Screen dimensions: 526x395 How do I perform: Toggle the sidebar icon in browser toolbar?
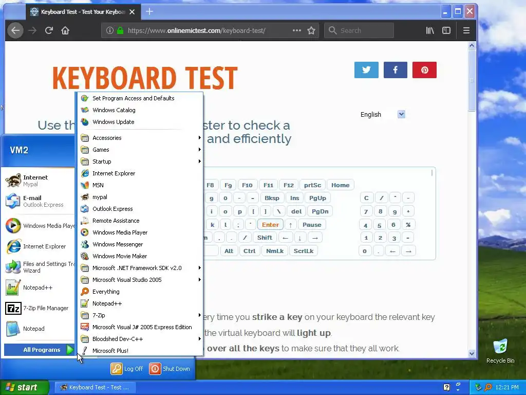[x=446, y=30]
